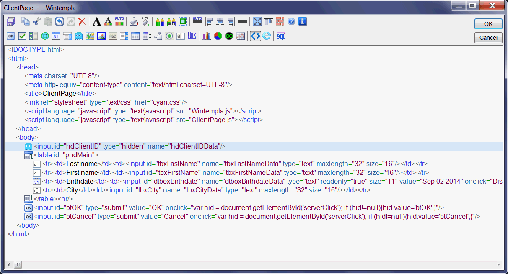Insert a radio button control
Image resolution: width=508 pixels, height=274 pixels.
pyautogui.click(x=169, y=36)
